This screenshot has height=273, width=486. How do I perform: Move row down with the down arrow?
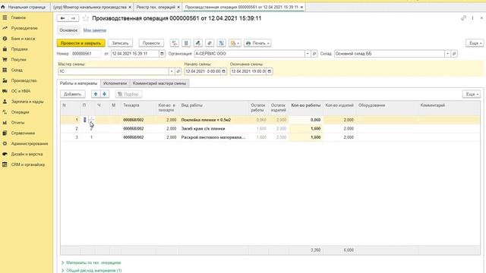coord(105,94)
